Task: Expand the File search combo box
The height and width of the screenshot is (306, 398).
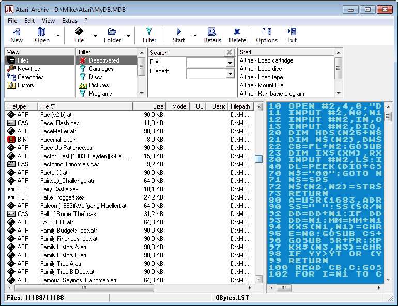Action: click(x=230, y=63)
